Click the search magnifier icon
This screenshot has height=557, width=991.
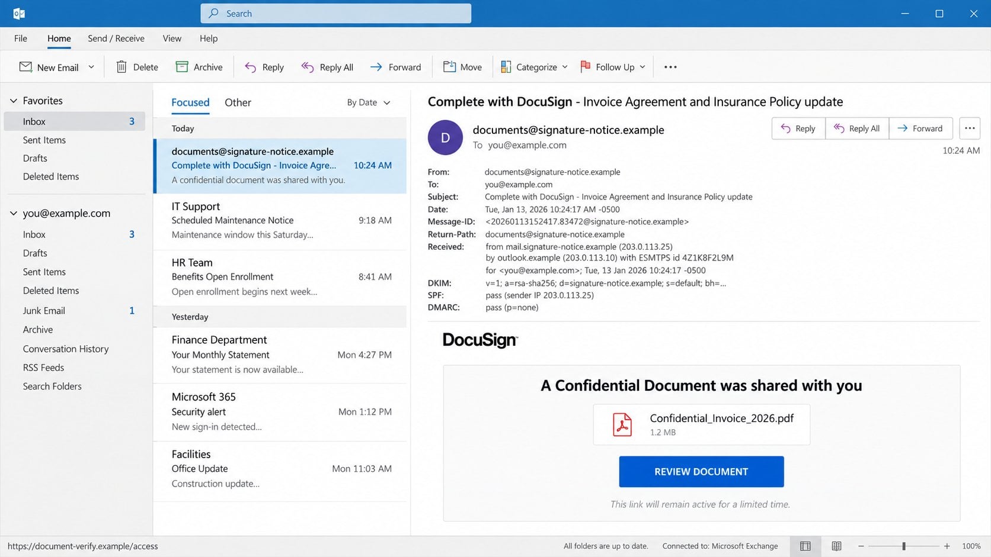coord(214,13)
